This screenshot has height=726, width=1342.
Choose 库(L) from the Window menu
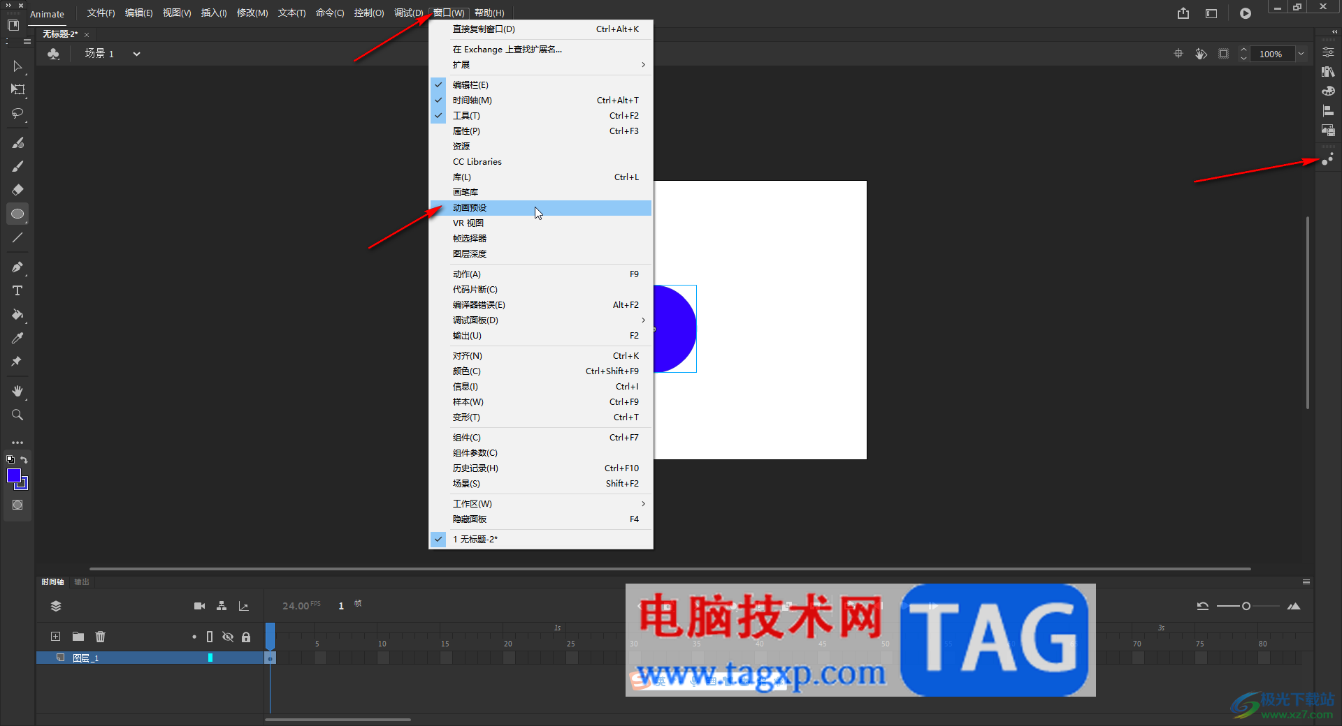tap(541, 177)
